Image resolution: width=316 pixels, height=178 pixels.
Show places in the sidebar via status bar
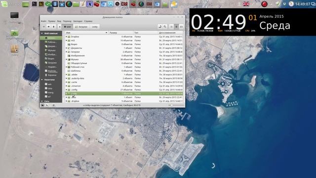click(42, 105)
